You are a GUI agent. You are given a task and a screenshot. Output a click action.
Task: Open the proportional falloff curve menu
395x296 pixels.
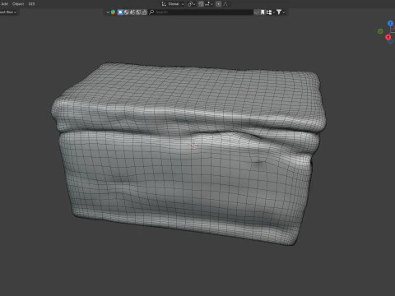(225, 4)
